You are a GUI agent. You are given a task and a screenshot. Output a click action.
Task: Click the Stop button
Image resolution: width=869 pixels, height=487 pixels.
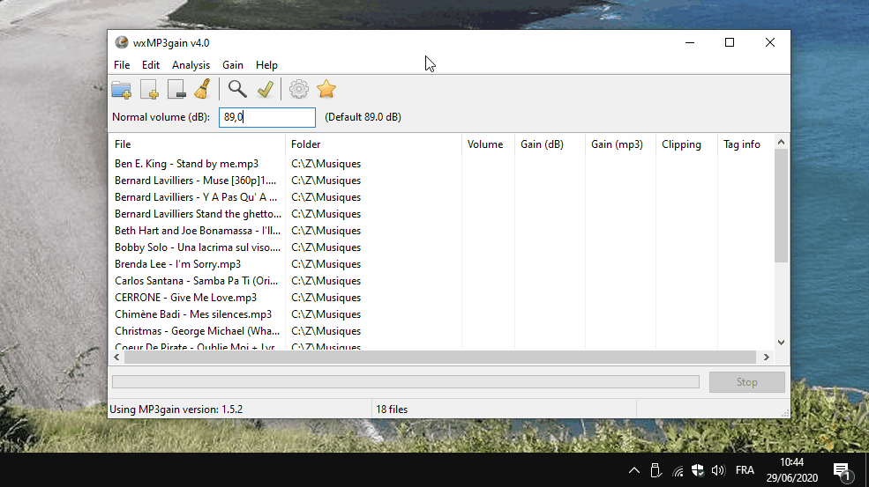pos(746,382)
